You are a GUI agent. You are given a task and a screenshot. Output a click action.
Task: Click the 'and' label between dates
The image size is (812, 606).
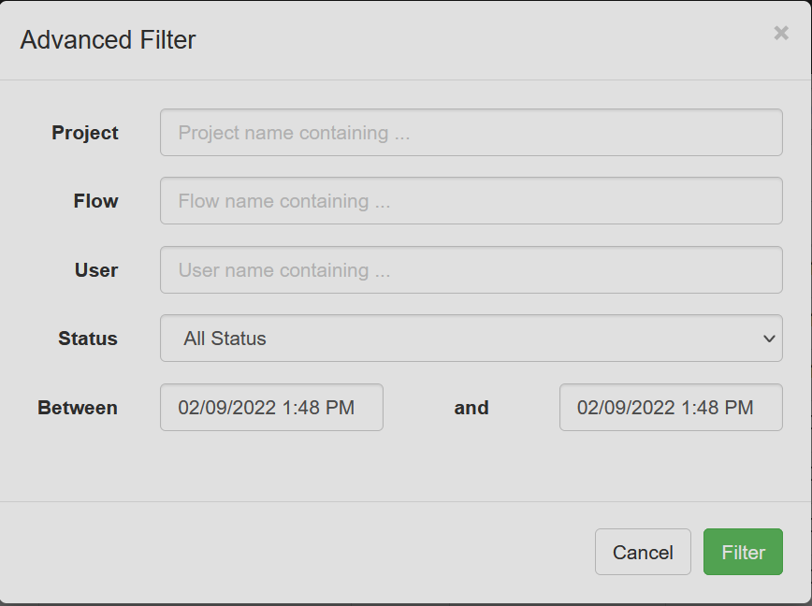[471, 408]
